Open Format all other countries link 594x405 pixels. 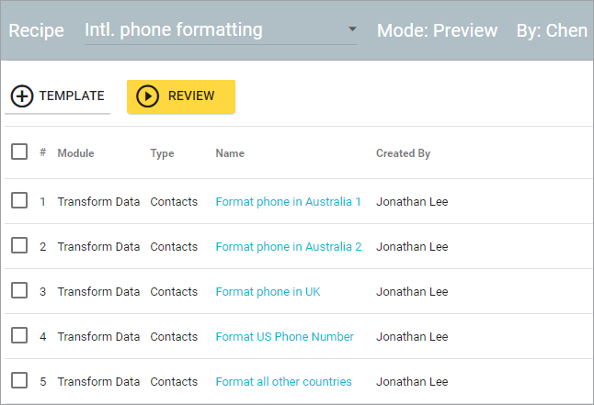[284, 382]
